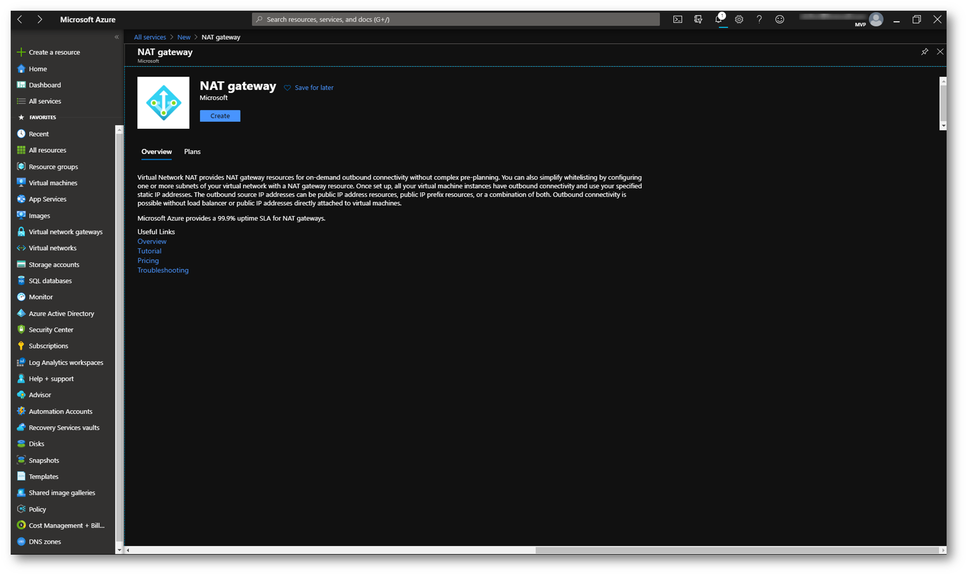The width and height of the screenshot is (968, 576).
Task: Open Azure Active Directory icon
Action: coord(21,313)
